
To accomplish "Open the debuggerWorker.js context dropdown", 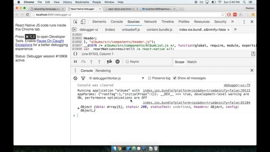I will pyautogui.click(x=116, y=78).
